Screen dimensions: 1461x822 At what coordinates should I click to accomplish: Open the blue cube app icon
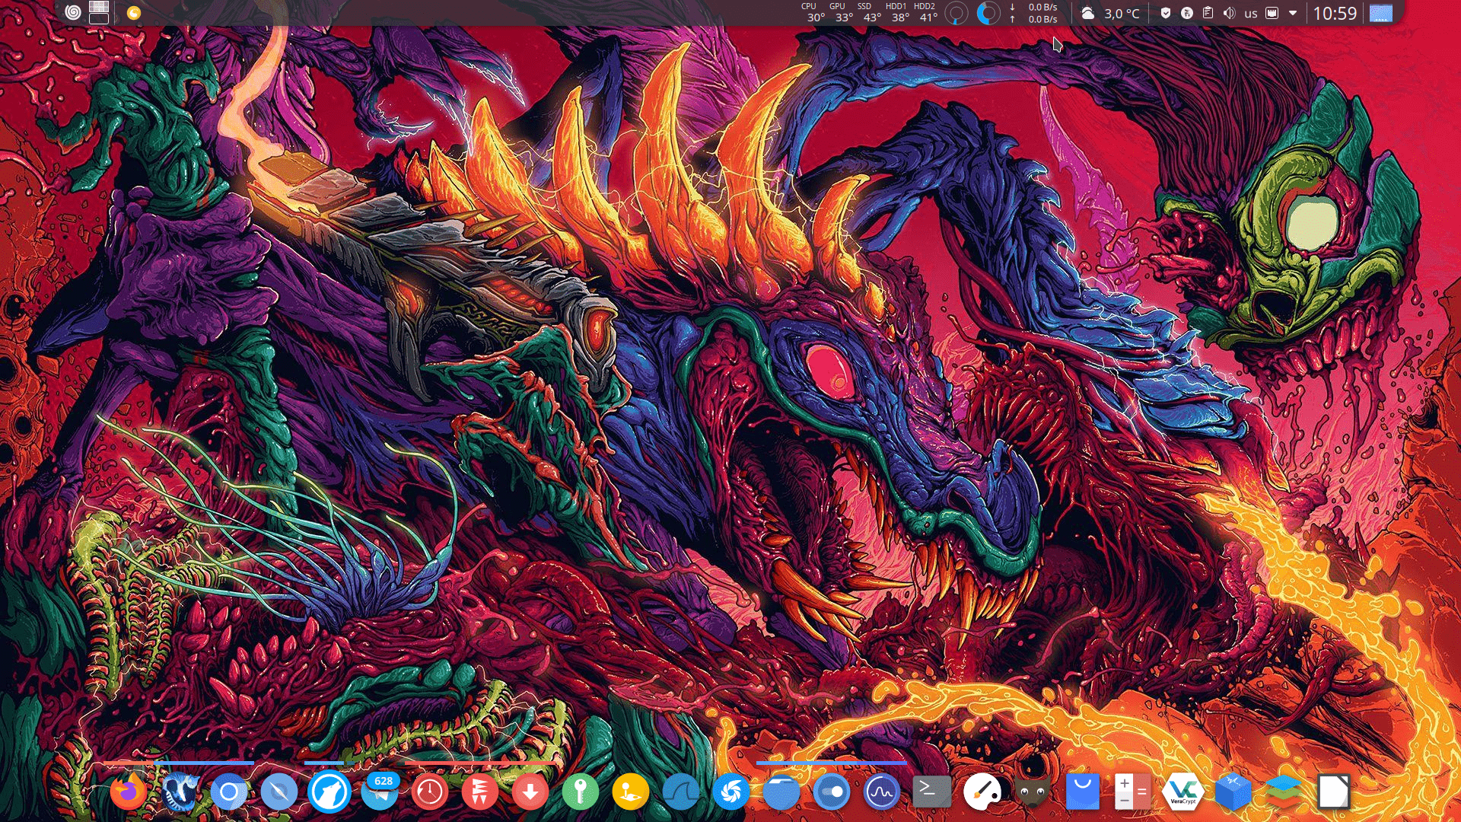point(1233,792)
